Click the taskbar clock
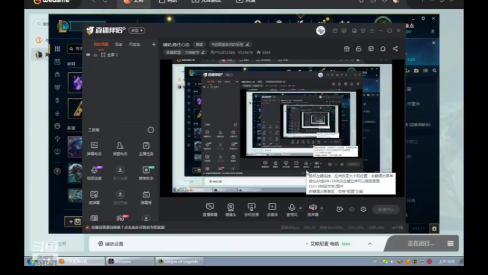488x275 pixels. pyautogui.click(x=447, y=262)
